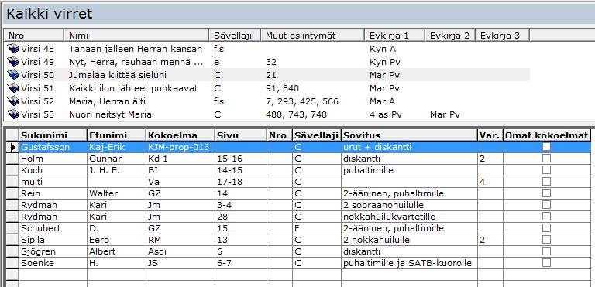Click the book icon for Virsi 52
This screenshot has width=595, height=287.
pyautogui.click(x=13, y=101)
